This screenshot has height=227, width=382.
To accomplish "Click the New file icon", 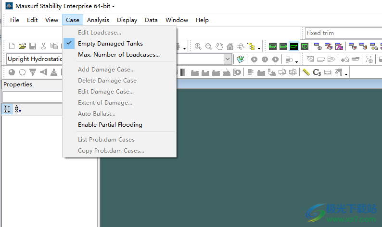I will tap(12, 46).
